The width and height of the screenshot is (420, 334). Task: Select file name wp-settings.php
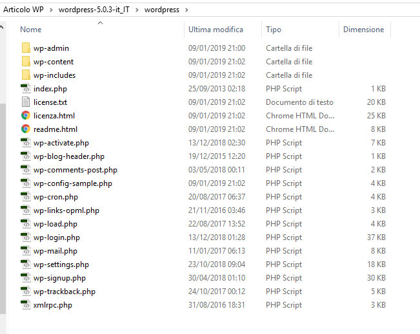pos(61,264)
